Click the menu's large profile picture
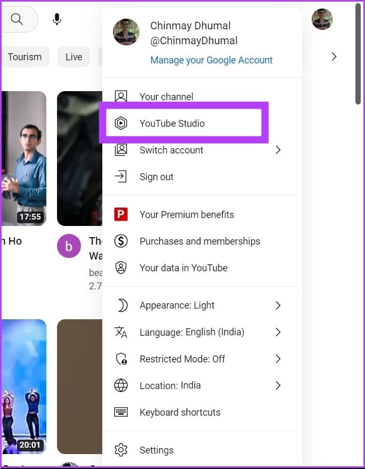 (126, 32)
